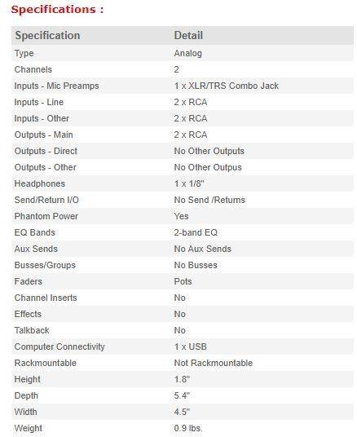Click the Computer Connectivity label

(59, 347)
